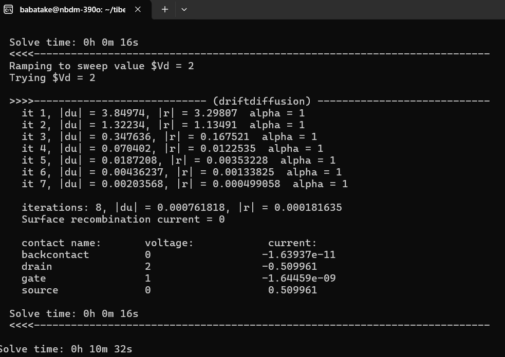Click the 'contact name:' column header

tap(61, 243)
